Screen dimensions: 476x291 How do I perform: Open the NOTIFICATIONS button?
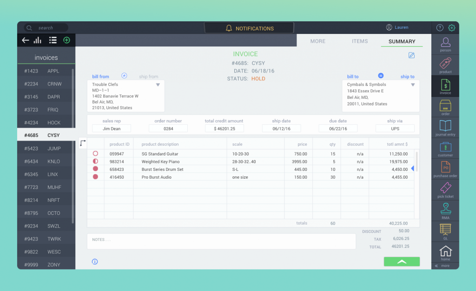tap(249, 28)
